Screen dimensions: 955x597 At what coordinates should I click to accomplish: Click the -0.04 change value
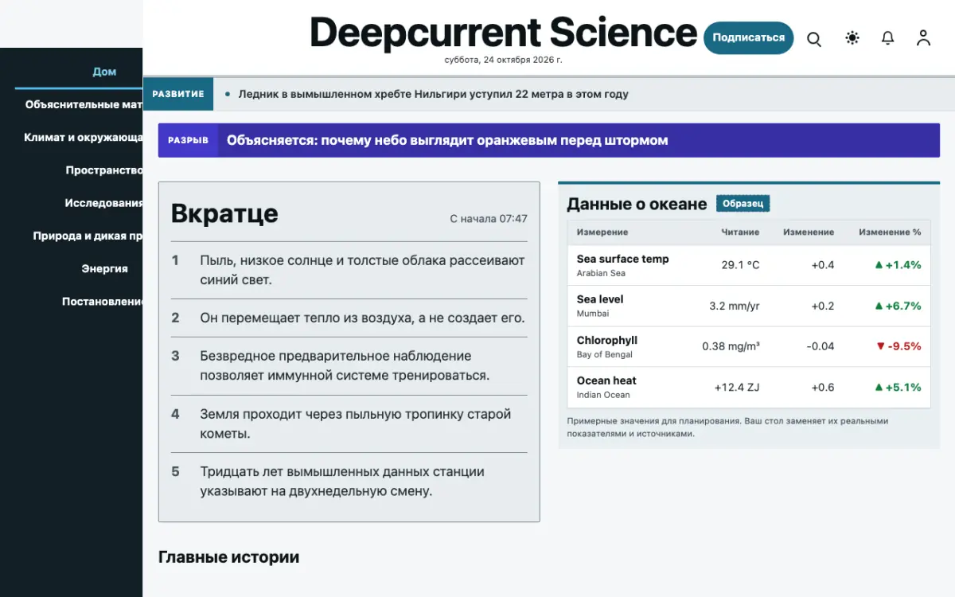[x=820, y=346]
